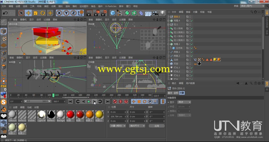Open the 运动图形 menu
Screen dimensions: 269x142
coord(84,6)
